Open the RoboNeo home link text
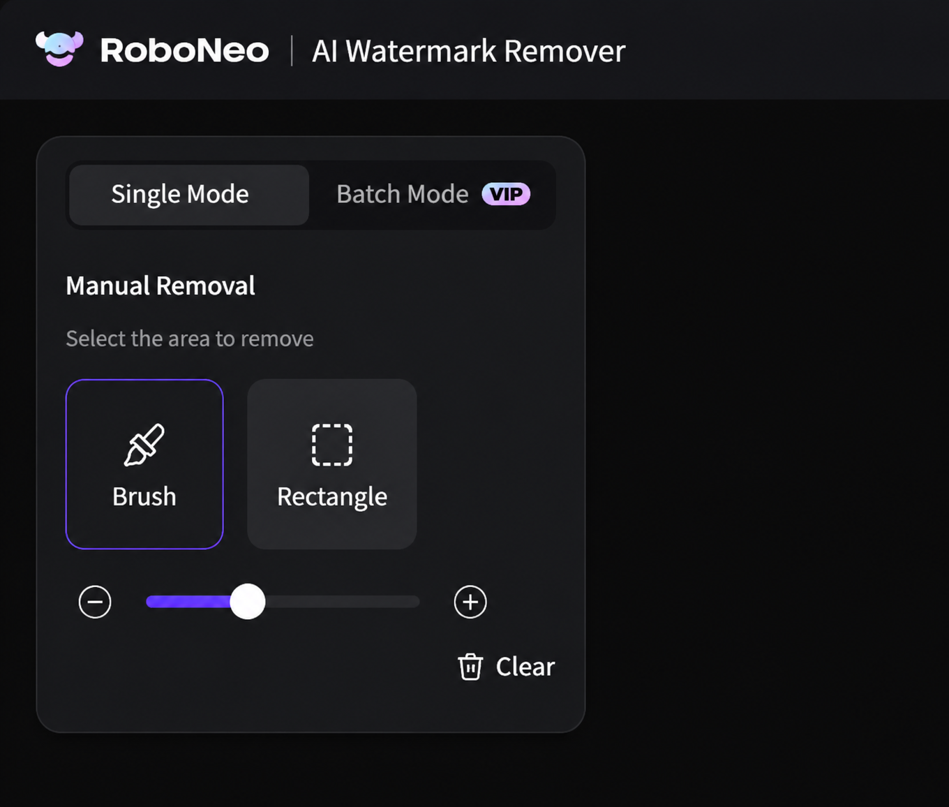Screen dimensions: 949x807 tap(184, 50)
